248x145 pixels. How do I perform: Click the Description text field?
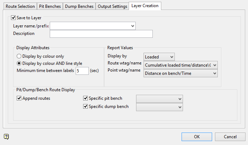coord(101,34)
